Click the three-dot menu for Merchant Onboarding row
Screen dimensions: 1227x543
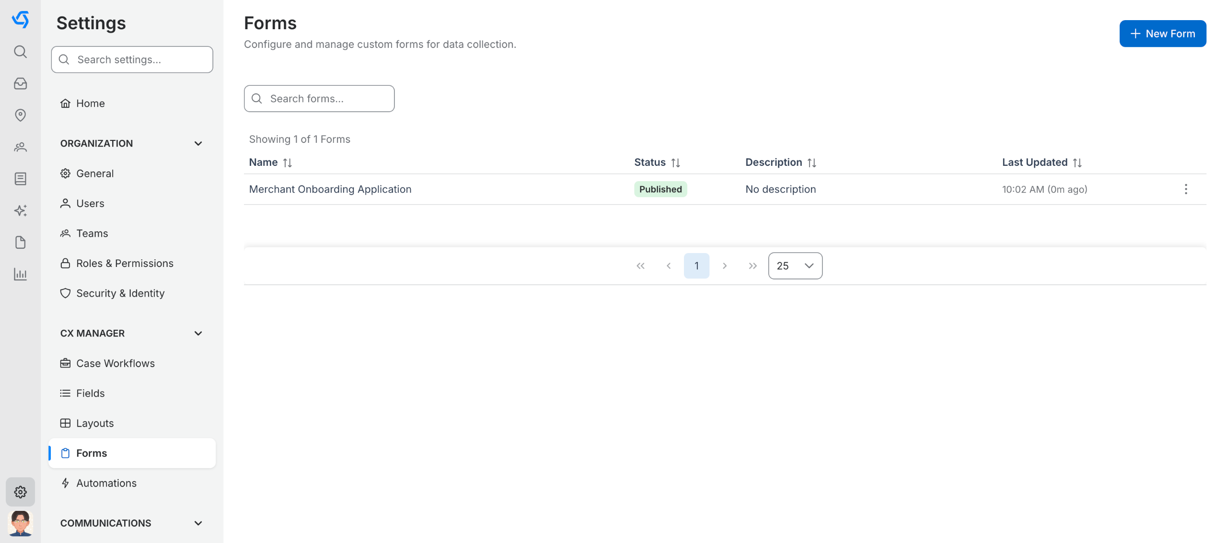tap(1185, 189)
